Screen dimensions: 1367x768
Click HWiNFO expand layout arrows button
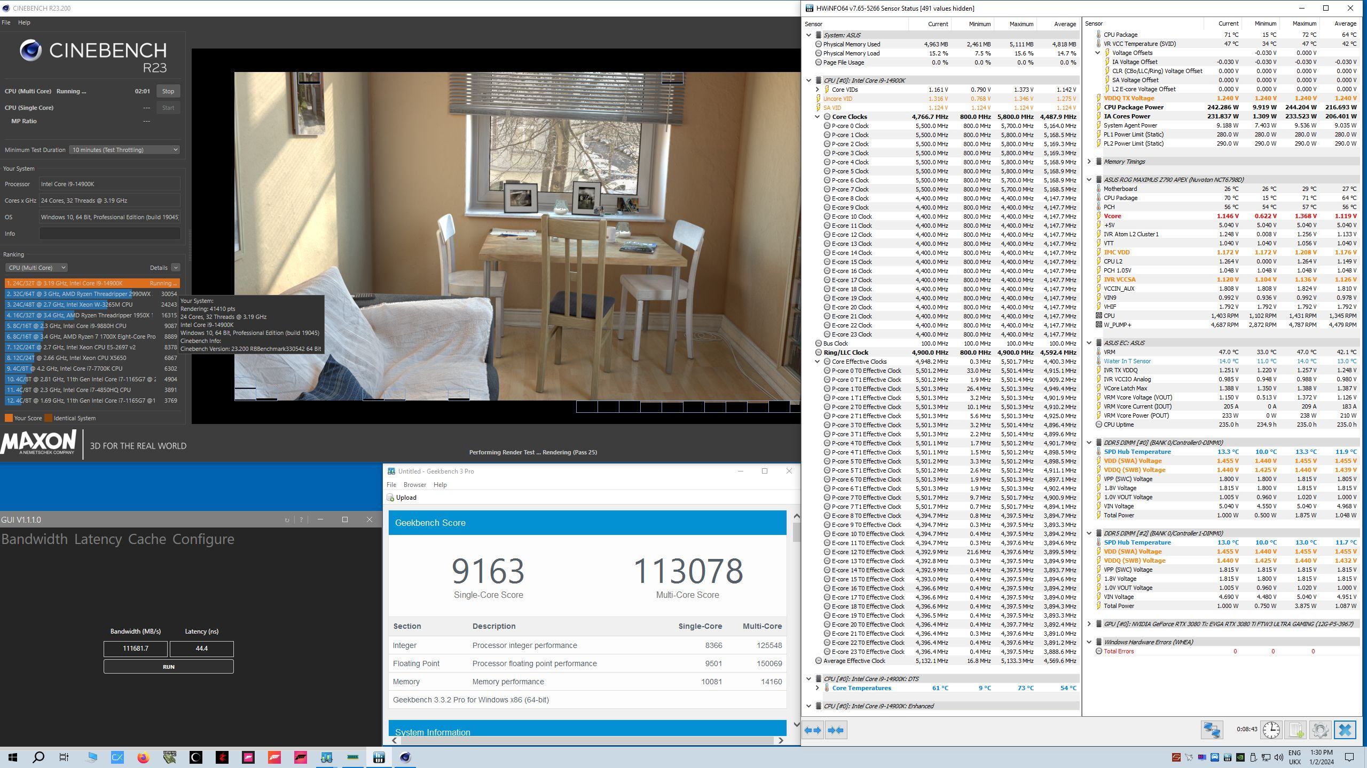[x=813, y=730]
